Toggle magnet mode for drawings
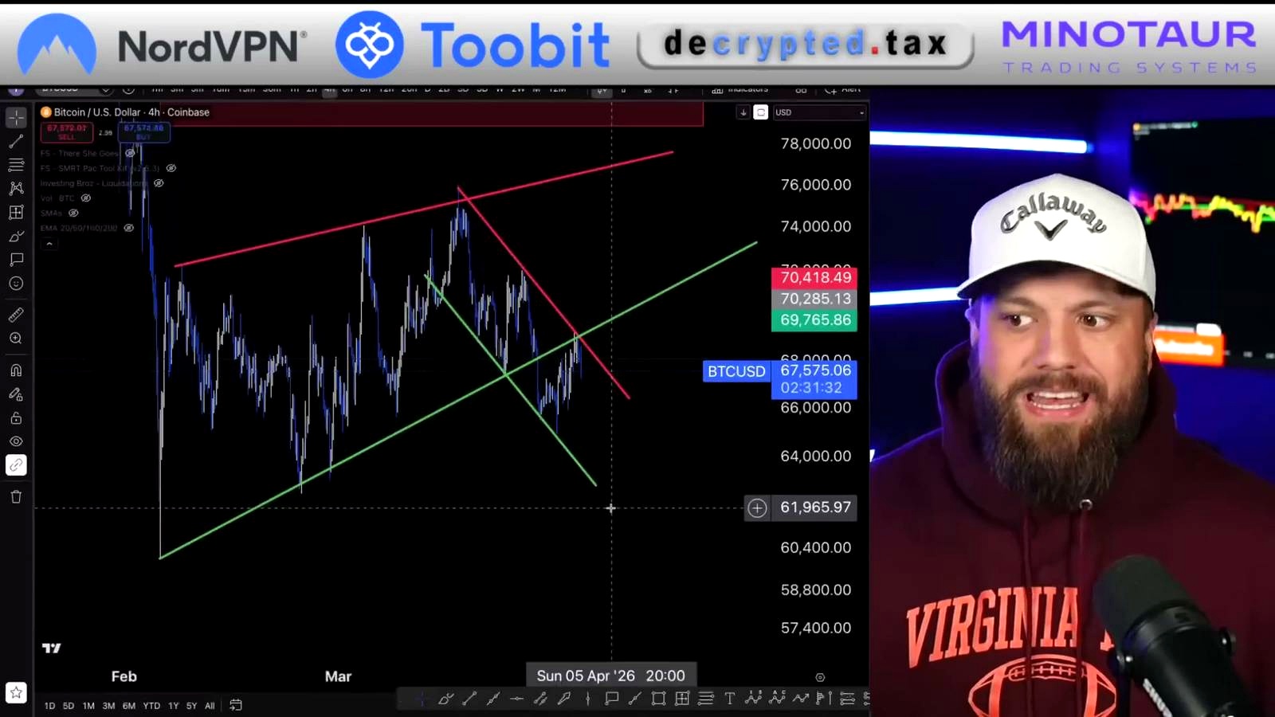1275x717 pixels. 16,370
